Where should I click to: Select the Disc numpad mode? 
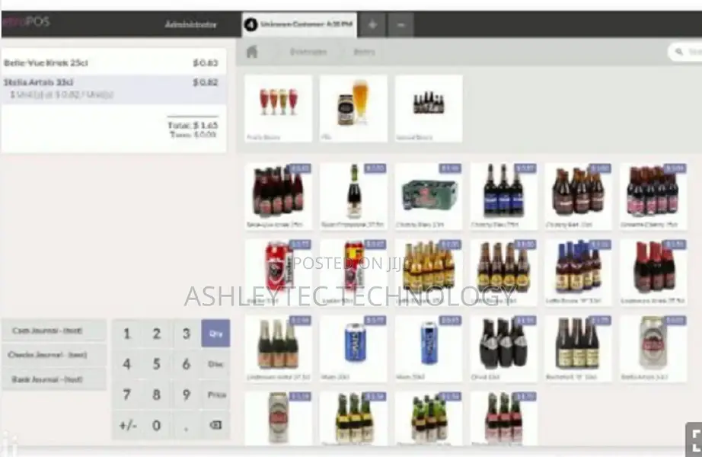(215, 364)
